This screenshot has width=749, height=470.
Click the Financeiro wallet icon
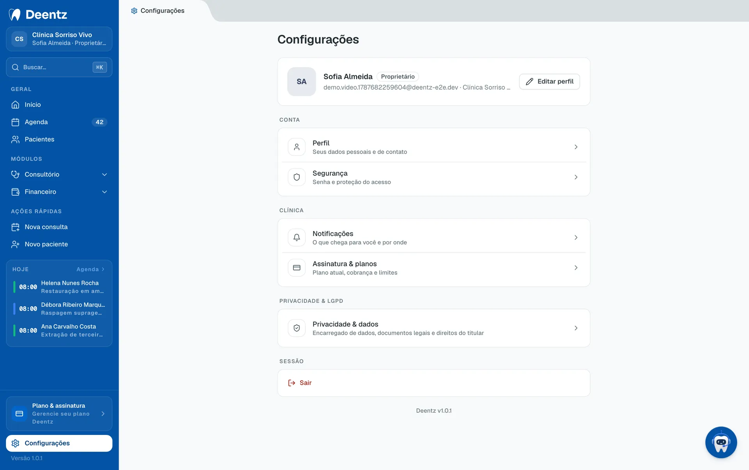(15, 192)
